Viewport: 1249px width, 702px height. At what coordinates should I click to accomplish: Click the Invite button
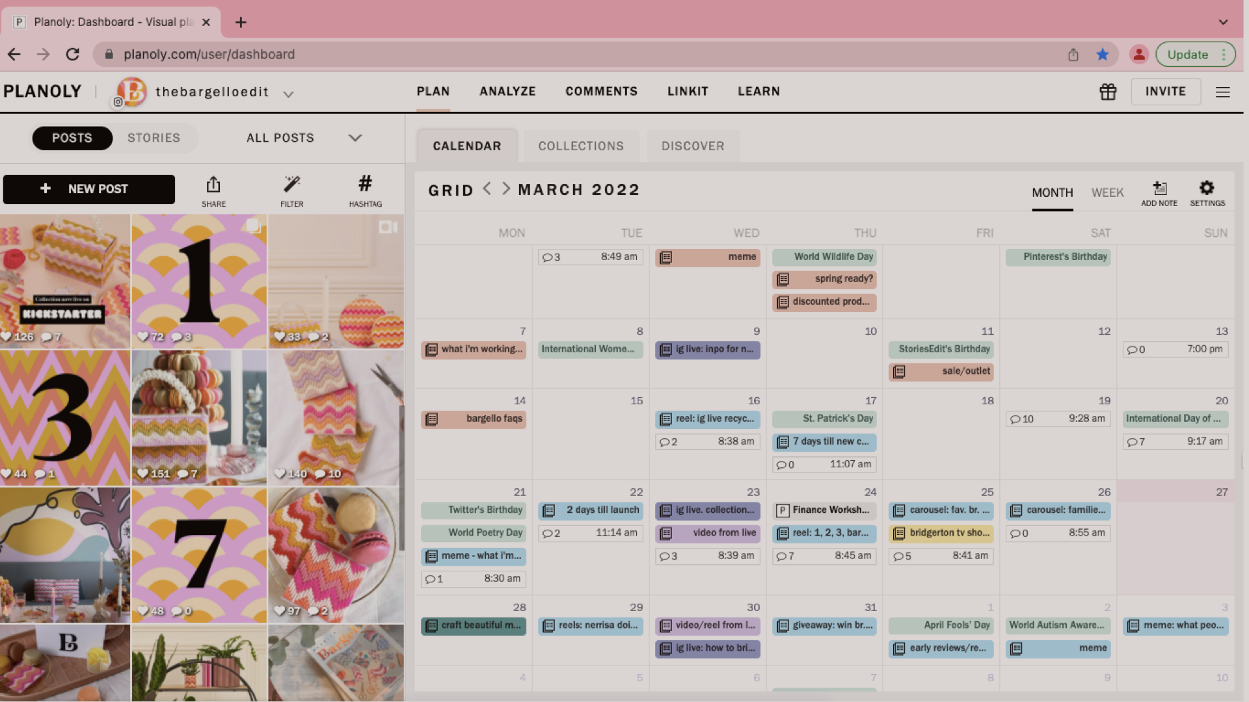(1165, 92)
